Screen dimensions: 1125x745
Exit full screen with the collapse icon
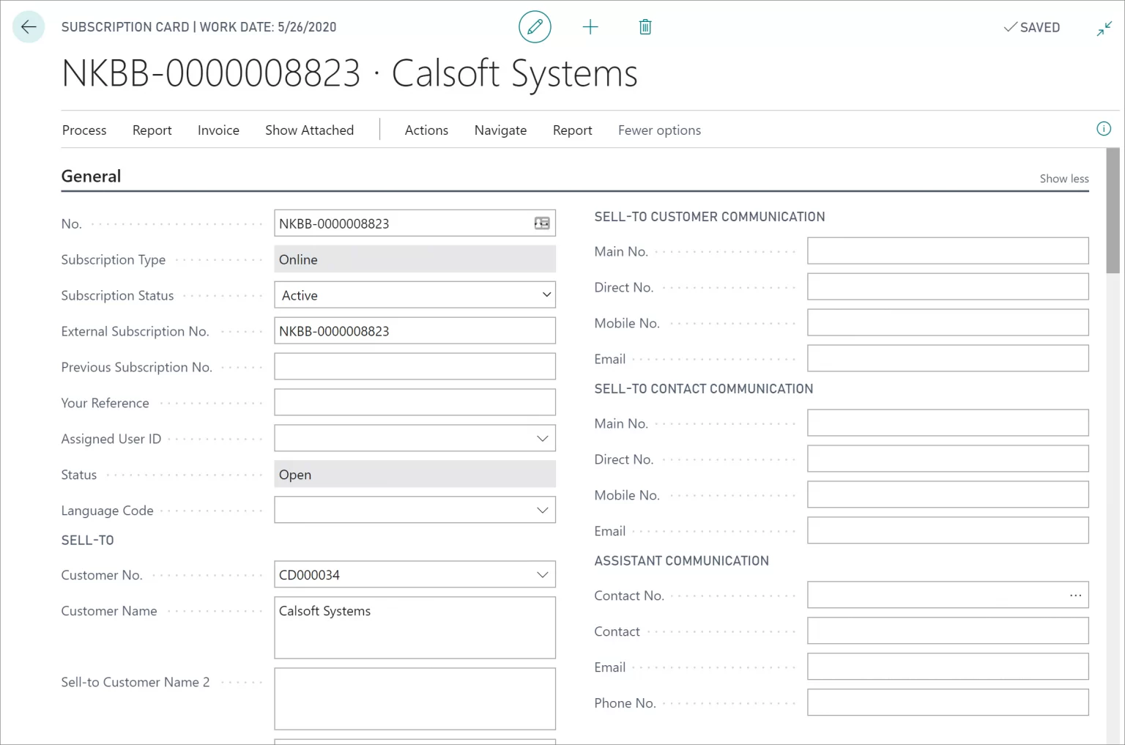point(1104,28)
